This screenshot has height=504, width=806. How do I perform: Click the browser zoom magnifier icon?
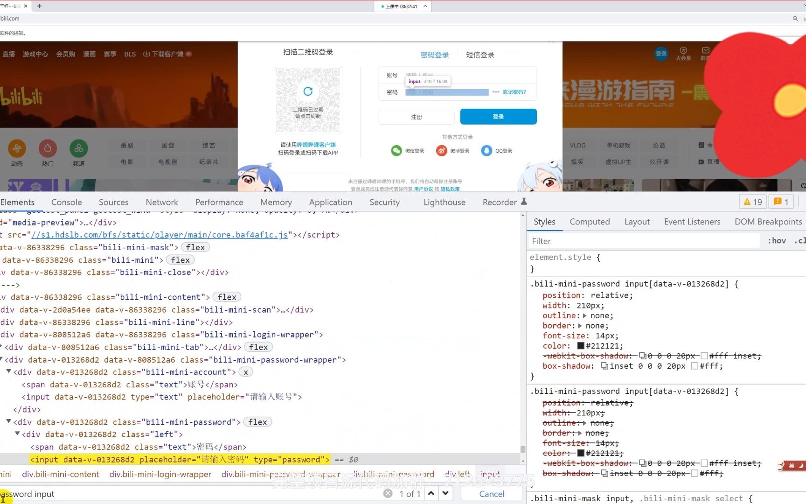[x=795, y=19]
